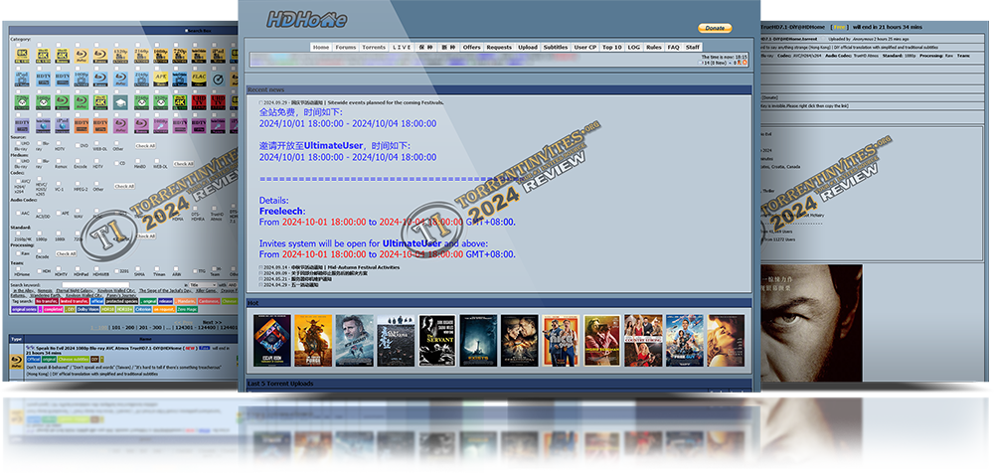Click the Next >> pagination link
Screen dimensions: 994x473
pos(213,321)
